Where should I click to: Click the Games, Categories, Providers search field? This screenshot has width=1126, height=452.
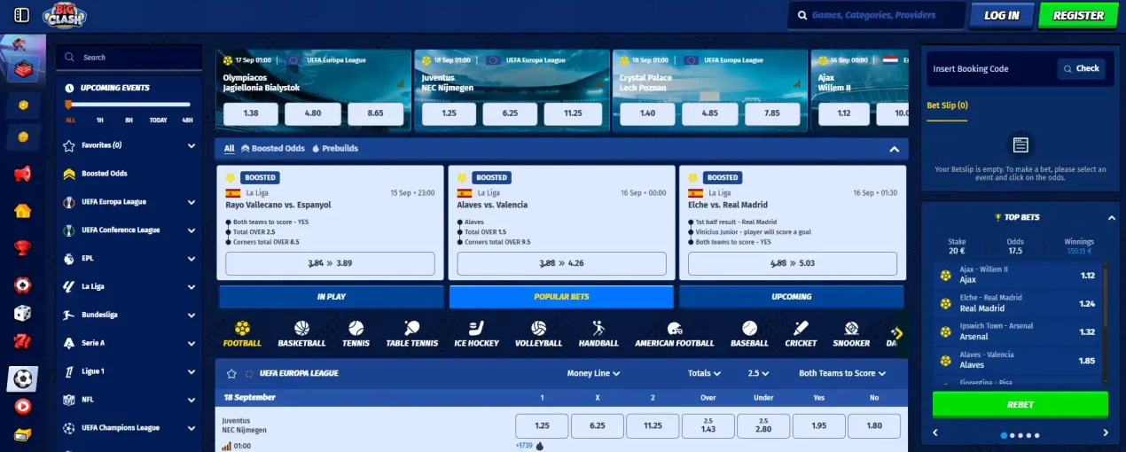coord(877,15)
